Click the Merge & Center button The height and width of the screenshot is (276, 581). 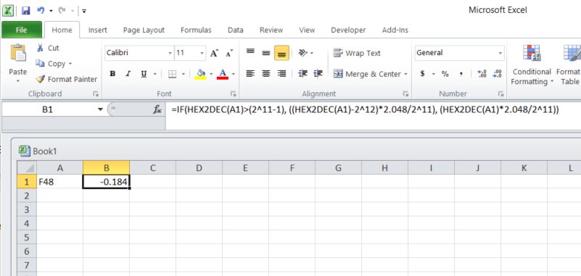367,74
